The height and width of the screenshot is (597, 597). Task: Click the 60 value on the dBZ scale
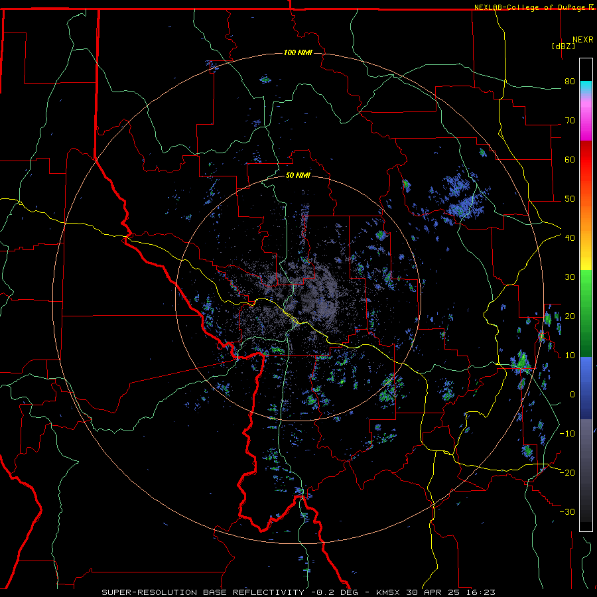570,159
